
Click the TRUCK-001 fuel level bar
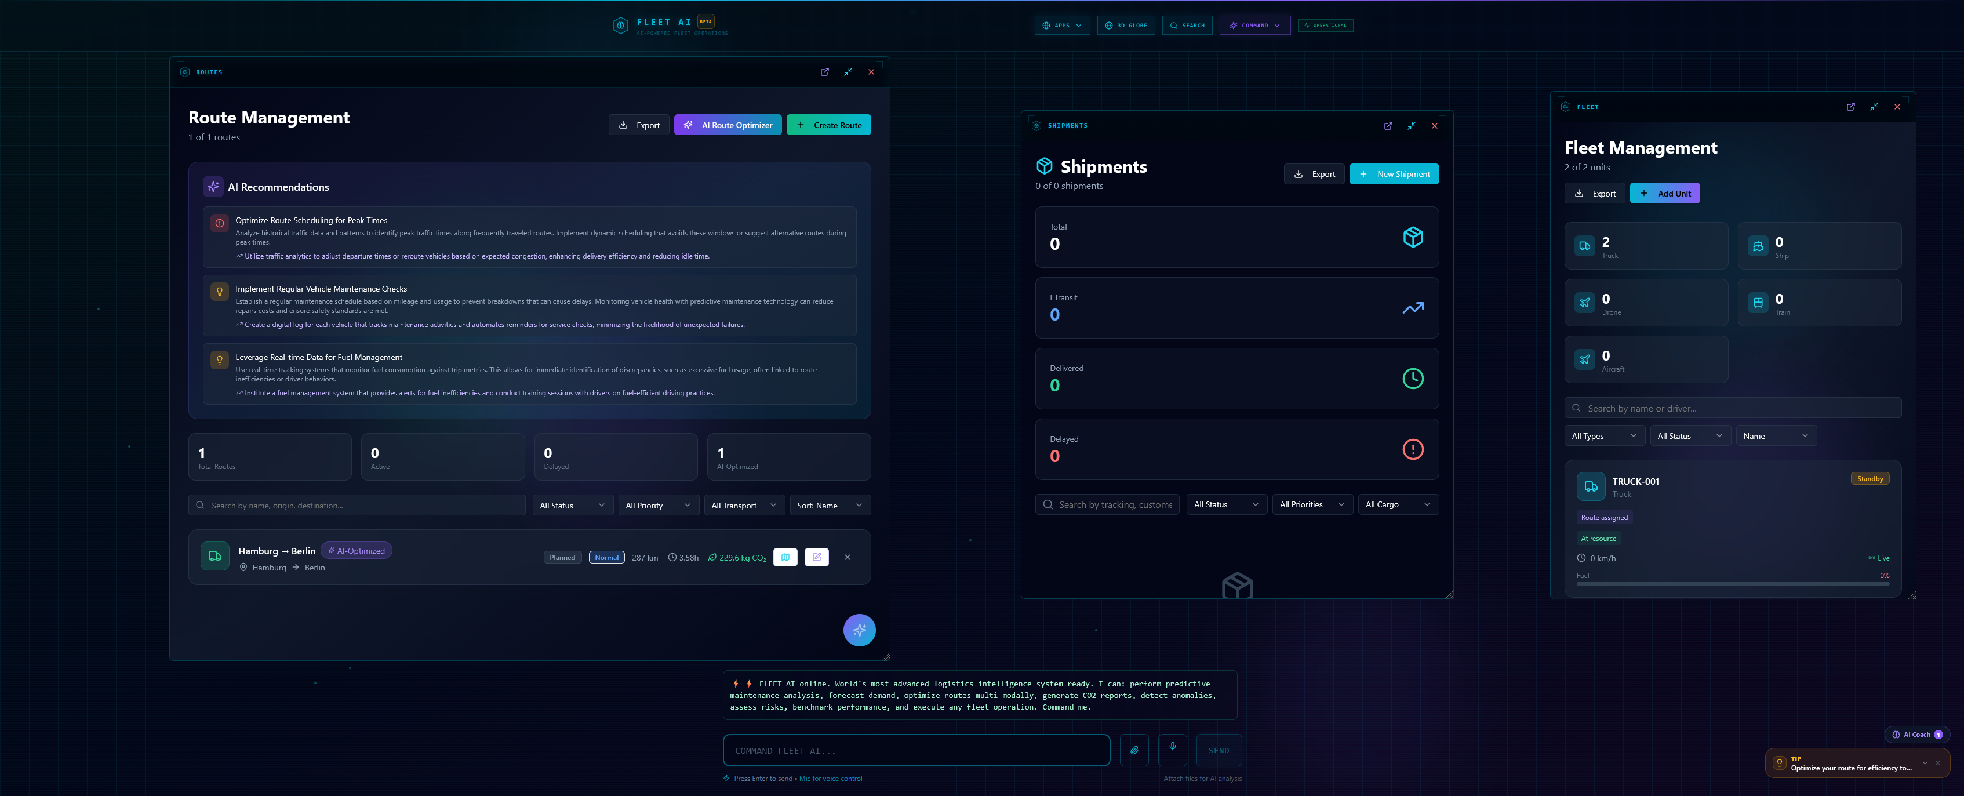point(1732,584)
